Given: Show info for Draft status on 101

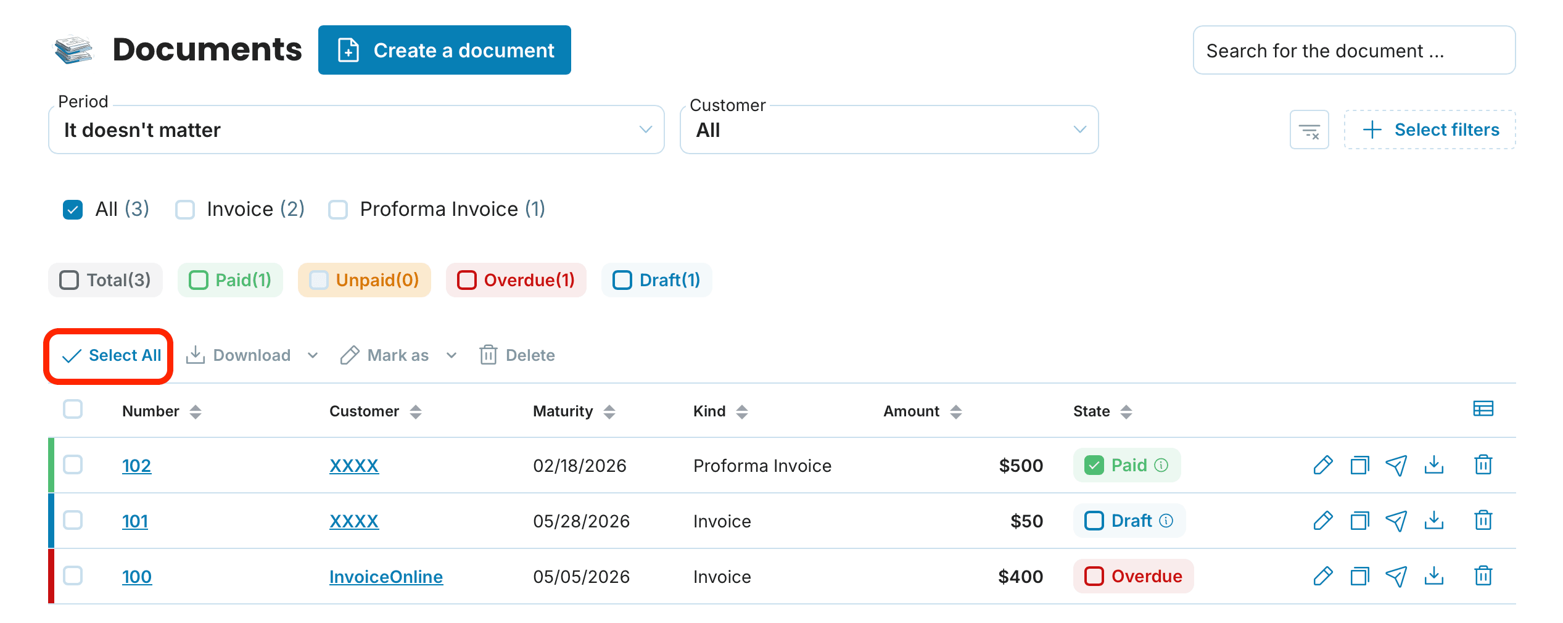Looking at the screenshot, I should [1166, 521].
